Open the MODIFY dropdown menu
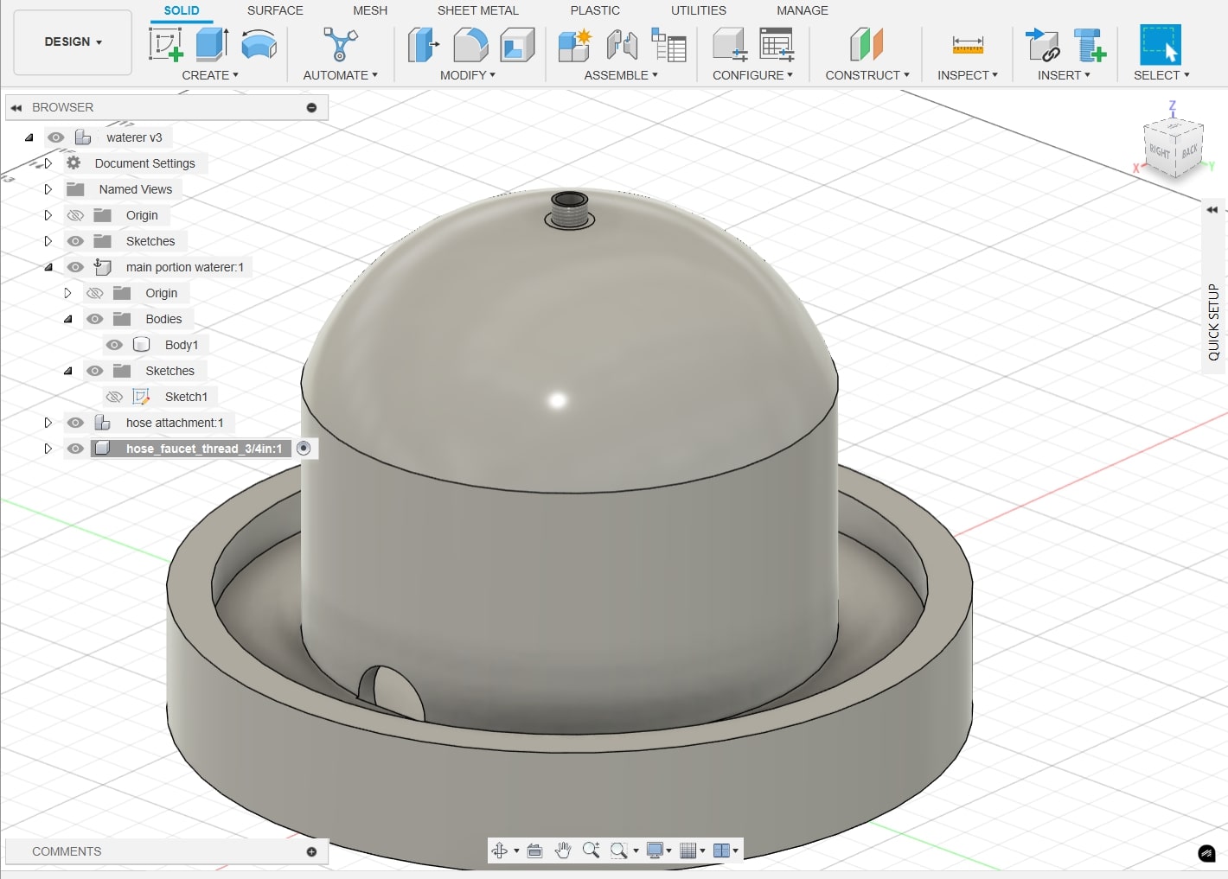This screenshot has height=879, width=1228. tap(468, 75)
